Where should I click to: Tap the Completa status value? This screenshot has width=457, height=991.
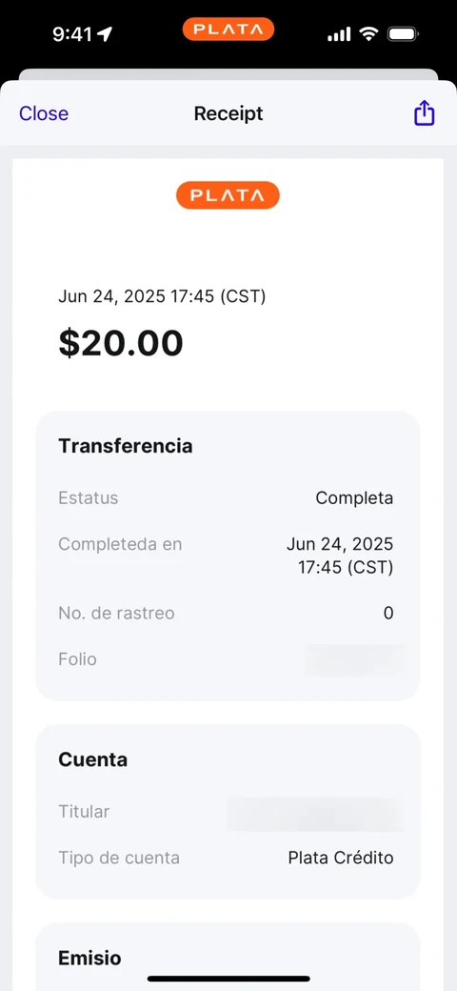[x=354, y=498]
